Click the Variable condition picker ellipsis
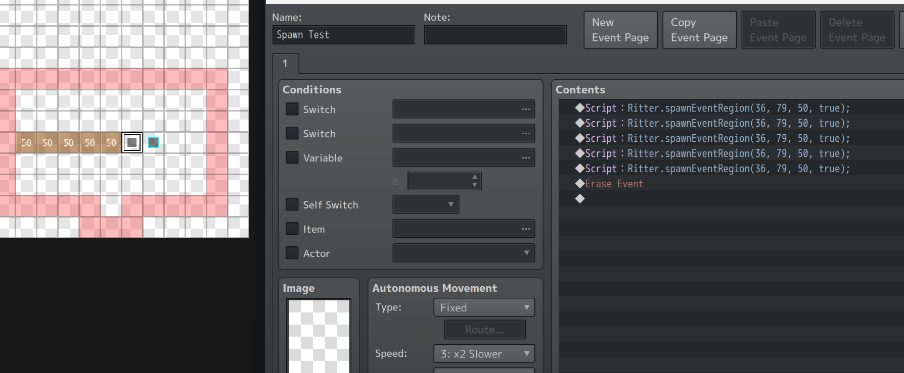Viewport: 904px width, 373px height. tap(526, 157)
